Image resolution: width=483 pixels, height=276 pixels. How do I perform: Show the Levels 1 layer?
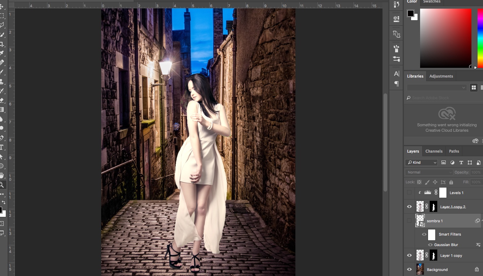click(x=409, y=192)
